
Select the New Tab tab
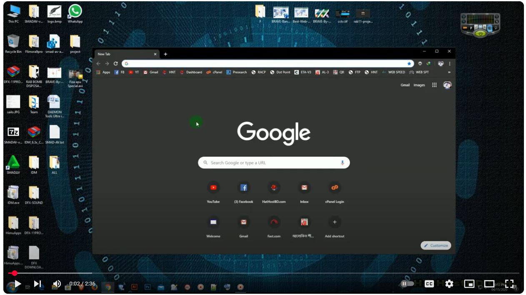point(126,54)
